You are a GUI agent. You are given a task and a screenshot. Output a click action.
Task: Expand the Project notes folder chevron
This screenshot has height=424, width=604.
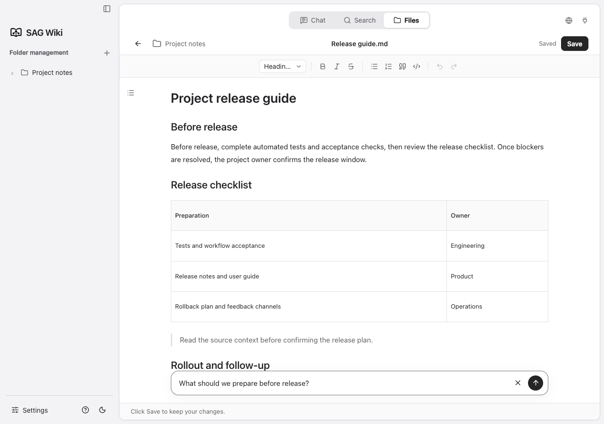pyautogui.click(x=12, y=73)
